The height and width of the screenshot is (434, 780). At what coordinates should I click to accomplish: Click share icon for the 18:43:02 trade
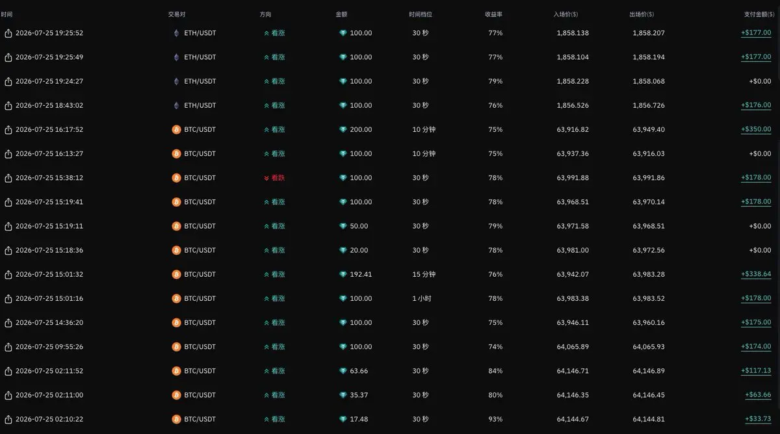coord(8,105)
